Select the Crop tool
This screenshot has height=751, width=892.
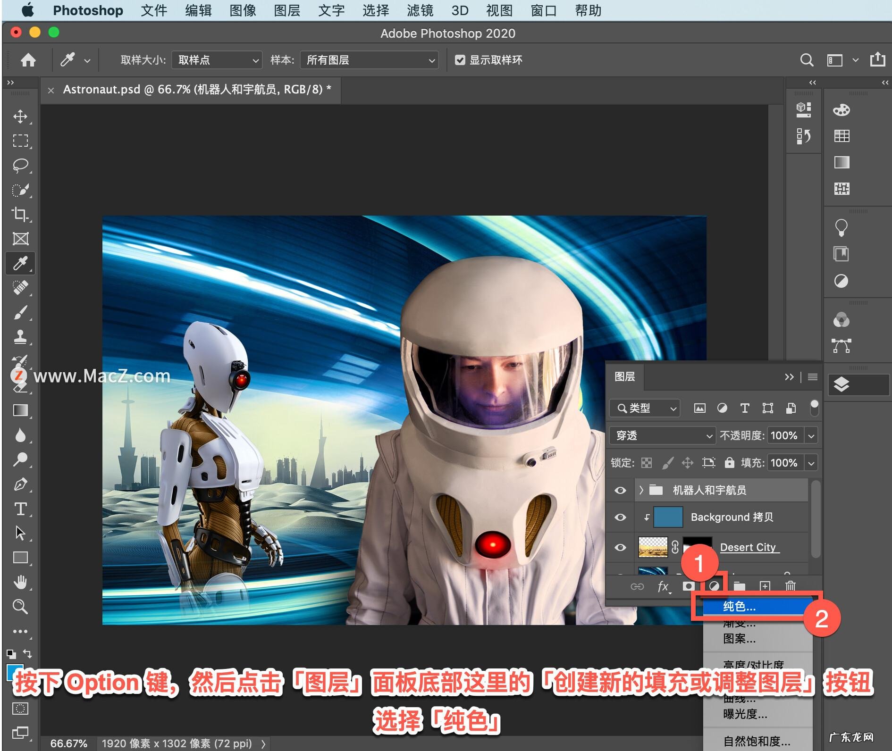point(20,214)
